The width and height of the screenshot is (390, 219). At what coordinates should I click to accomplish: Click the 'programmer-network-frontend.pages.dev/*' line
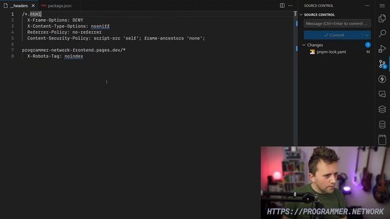74,50
